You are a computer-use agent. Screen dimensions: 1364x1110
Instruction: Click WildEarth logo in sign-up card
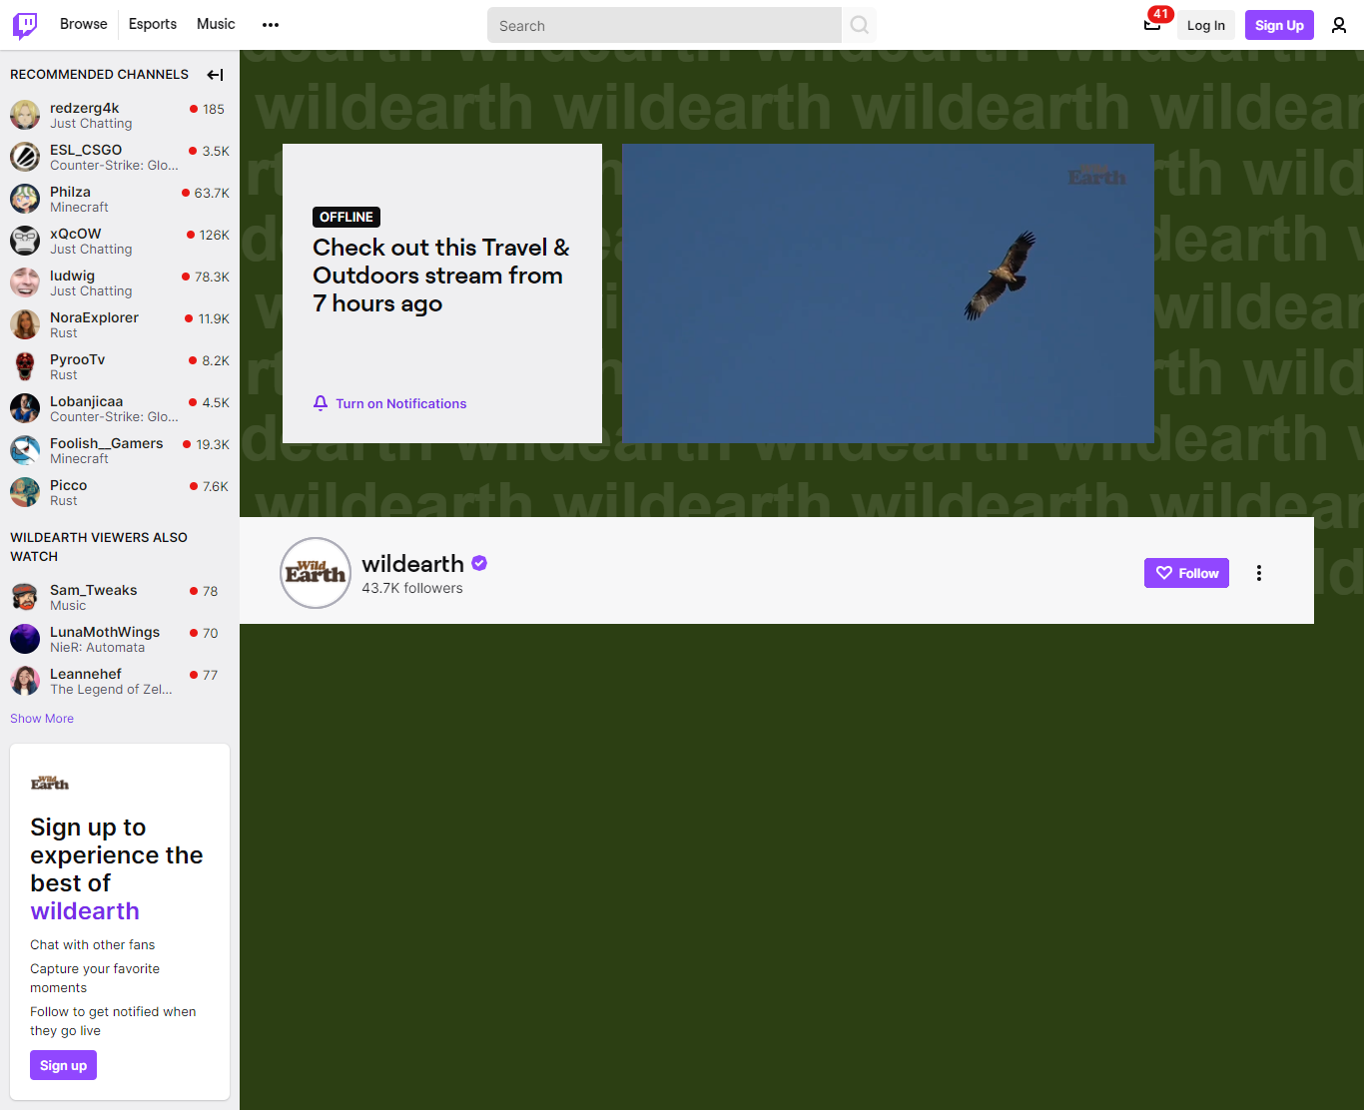click(x=49, y=783)
